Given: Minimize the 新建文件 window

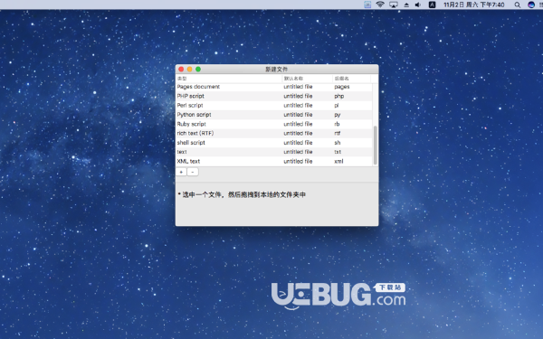Looking at the screenshot, I should tap(189, 70).
